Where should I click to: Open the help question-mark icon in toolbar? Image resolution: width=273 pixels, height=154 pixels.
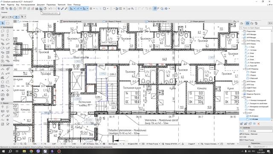click(x=45, y=9)
